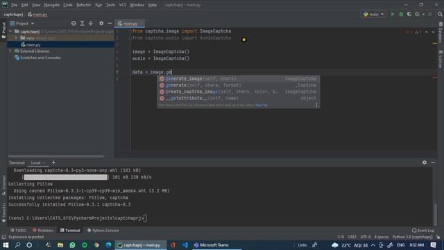Hide the Terminal panel with minus icon
Screen dimensions: 444x250
pos(433,162)
